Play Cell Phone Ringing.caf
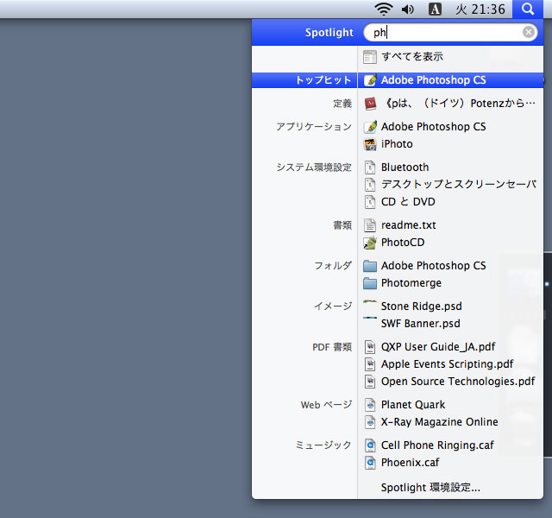552x518 pixels. (x=437, y=445)
